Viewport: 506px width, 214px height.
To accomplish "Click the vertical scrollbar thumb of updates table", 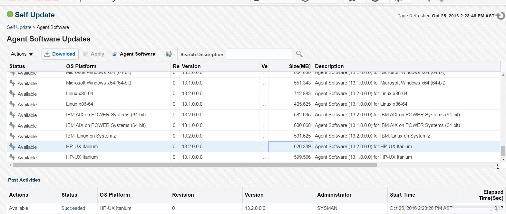I will 503,151.
